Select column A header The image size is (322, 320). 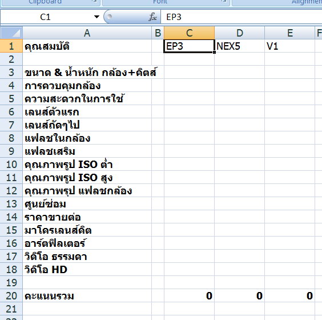[x=87, y=33]
